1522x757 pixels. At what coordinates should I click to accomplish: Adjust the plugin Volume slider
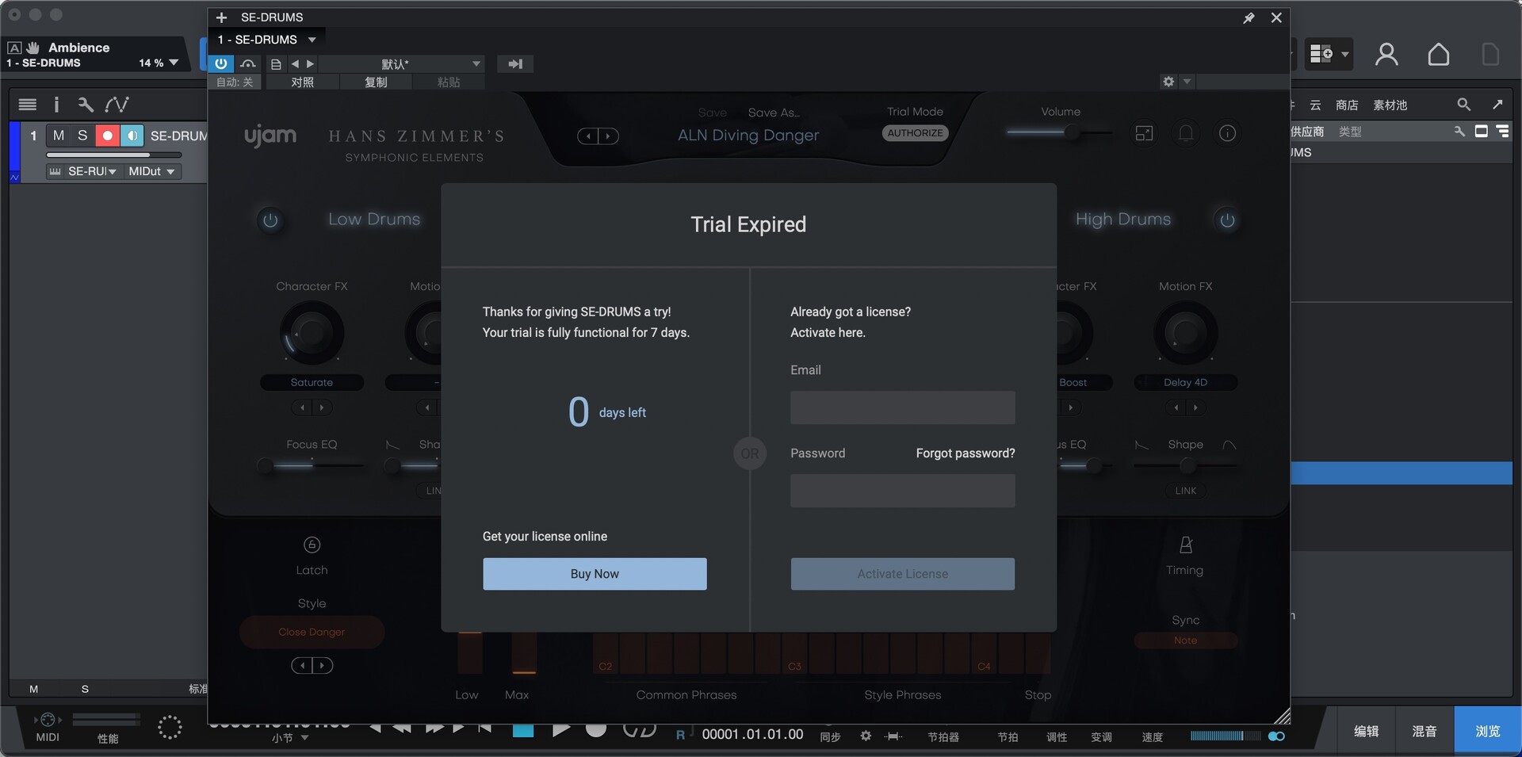(1060, 132)
